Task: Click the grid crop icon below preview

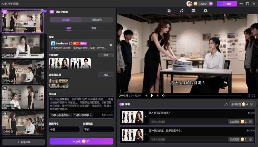Action: (249, 96)
